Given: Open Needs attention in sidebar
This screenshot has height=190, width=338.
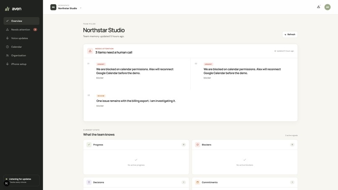Looking at the screenshot, I should (21, 29).
